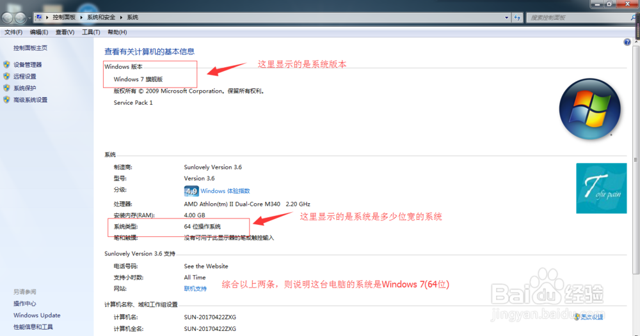Open 高级系统设置 link

click(30, 100)
